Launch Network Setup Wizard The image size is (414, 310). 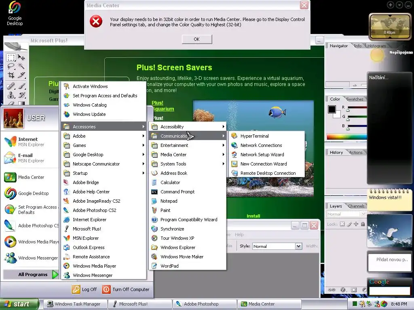click(x=267, y=155)
